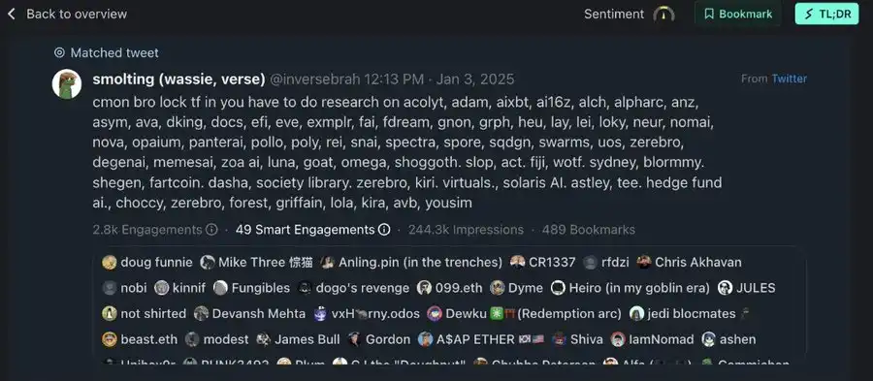Open the TL;DR summary button
873x381 pixels.
pos(826,14)
